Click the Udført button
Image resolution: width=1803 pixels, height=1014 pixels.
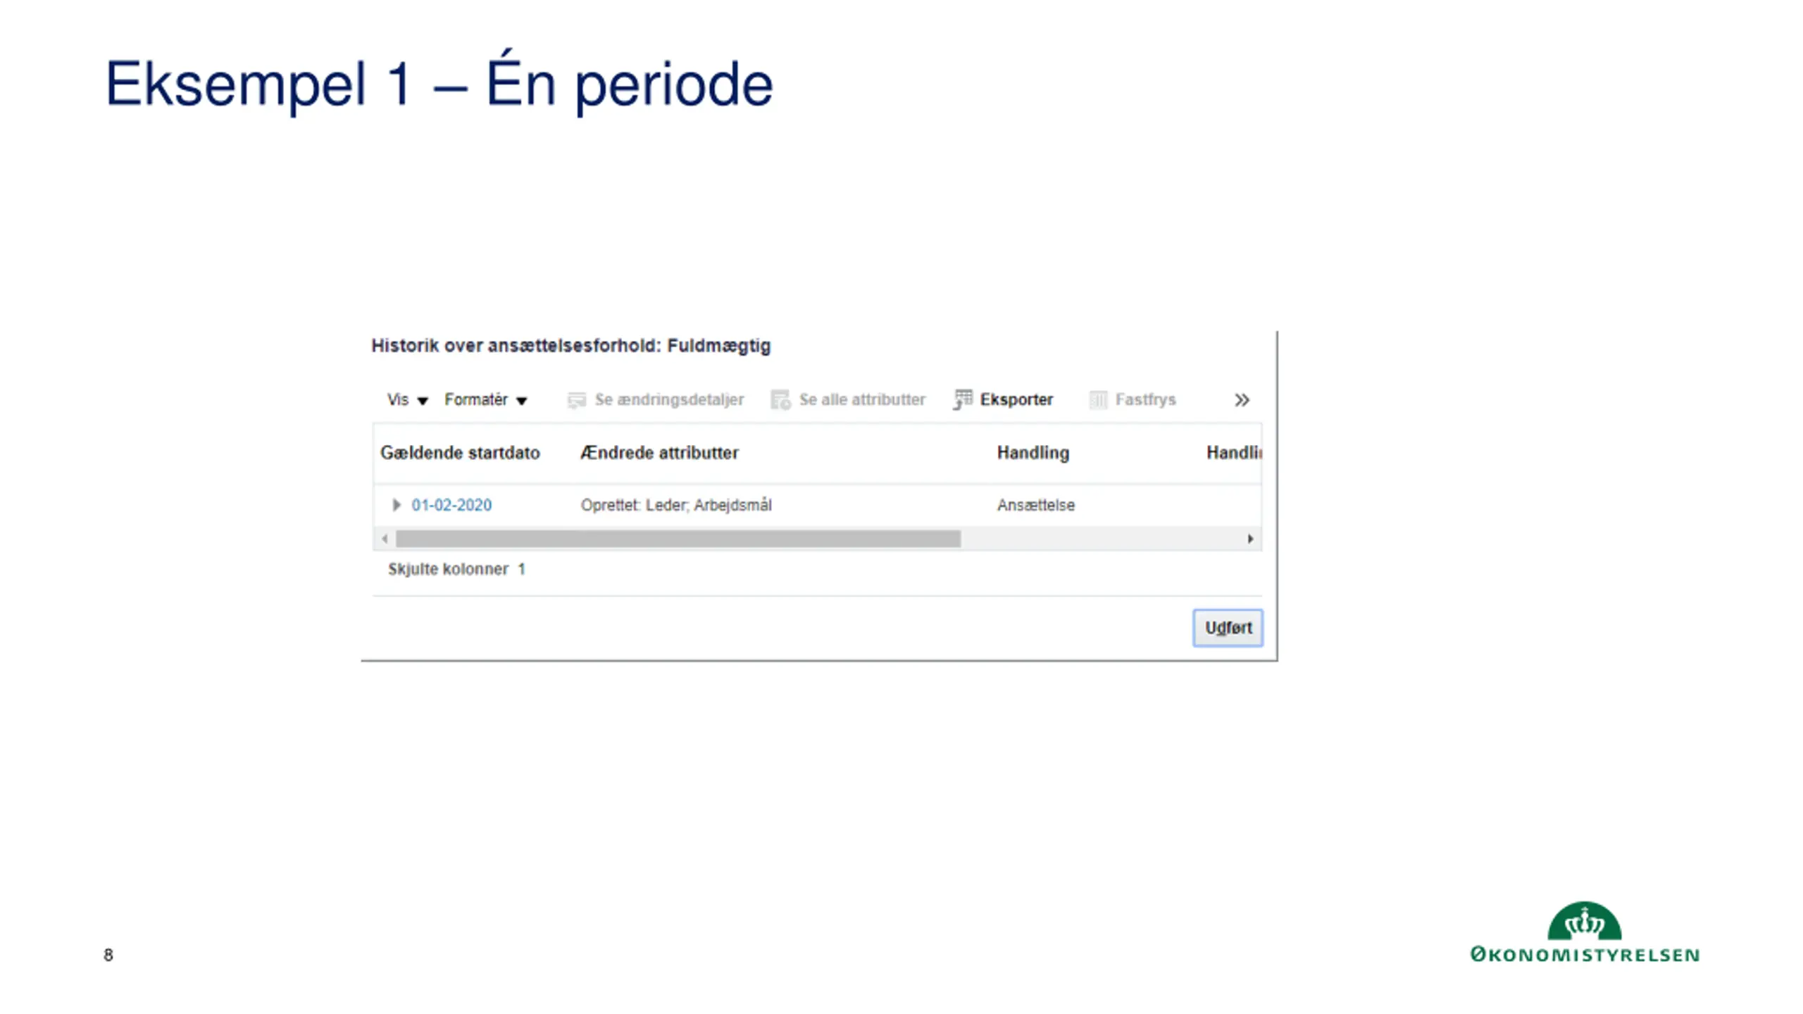(1228, 627)
